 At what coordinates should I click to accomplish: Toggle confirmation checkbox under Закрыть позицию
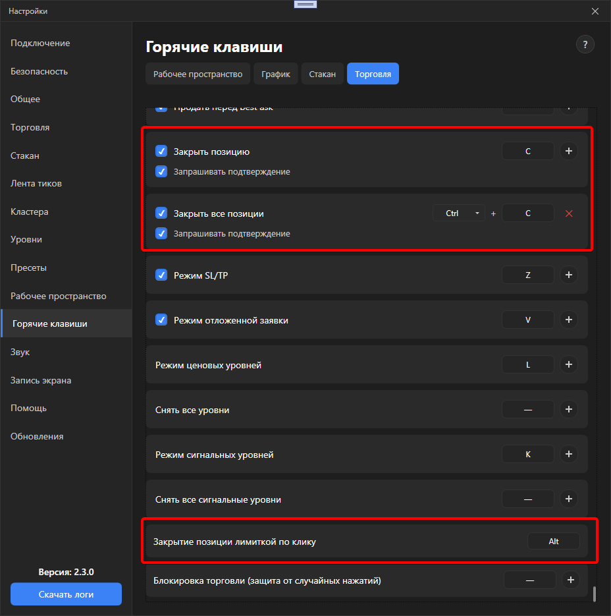pyautogui.click(x=161, y=172)
